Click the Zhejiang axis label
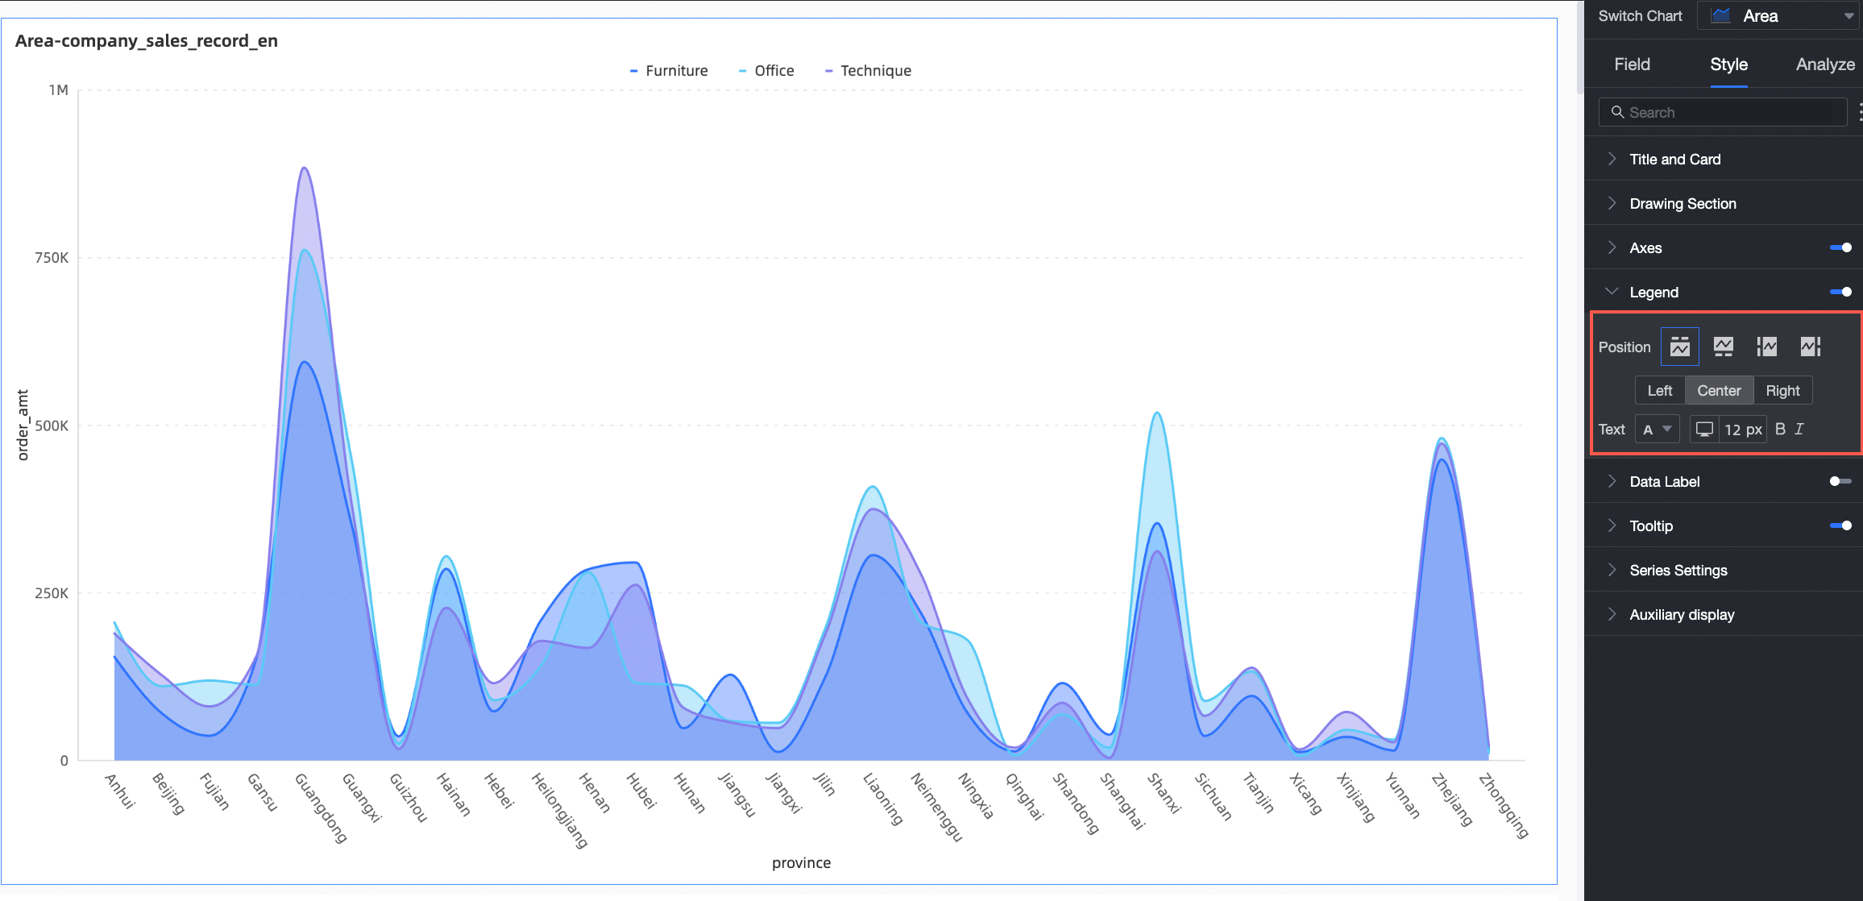This screenshot has height=901, width=1863. click(1452, 799)
